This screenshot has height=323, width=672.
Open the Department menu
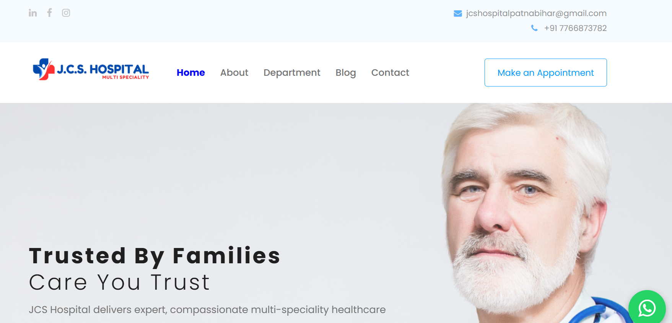click(x=292, y=73)
